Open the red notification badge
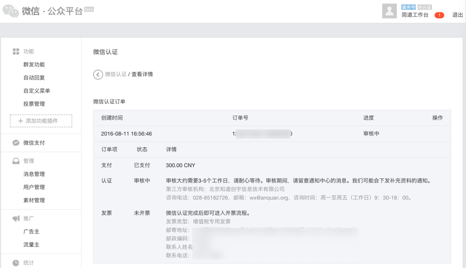The image size is (466, 268). pyautogui.click(x=439, y=15)
